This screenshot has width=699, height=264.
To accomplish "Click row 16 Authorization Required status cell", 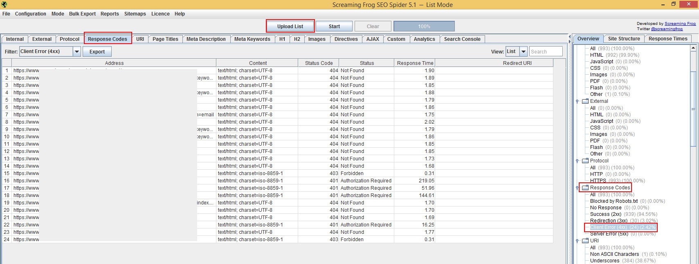I will tap(366, 181).
